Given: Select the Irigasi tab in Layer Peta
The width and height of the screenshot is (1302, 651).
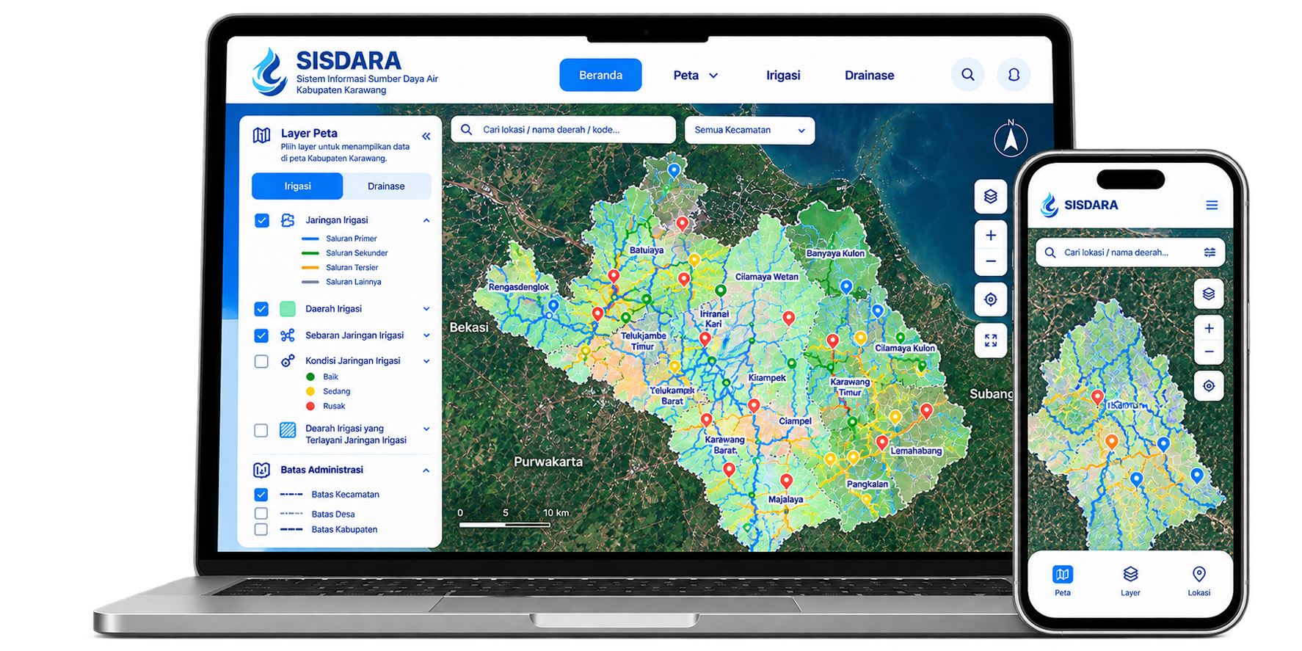Looking at the screenshot, I should pyautogui.click(x=297, y=186).
